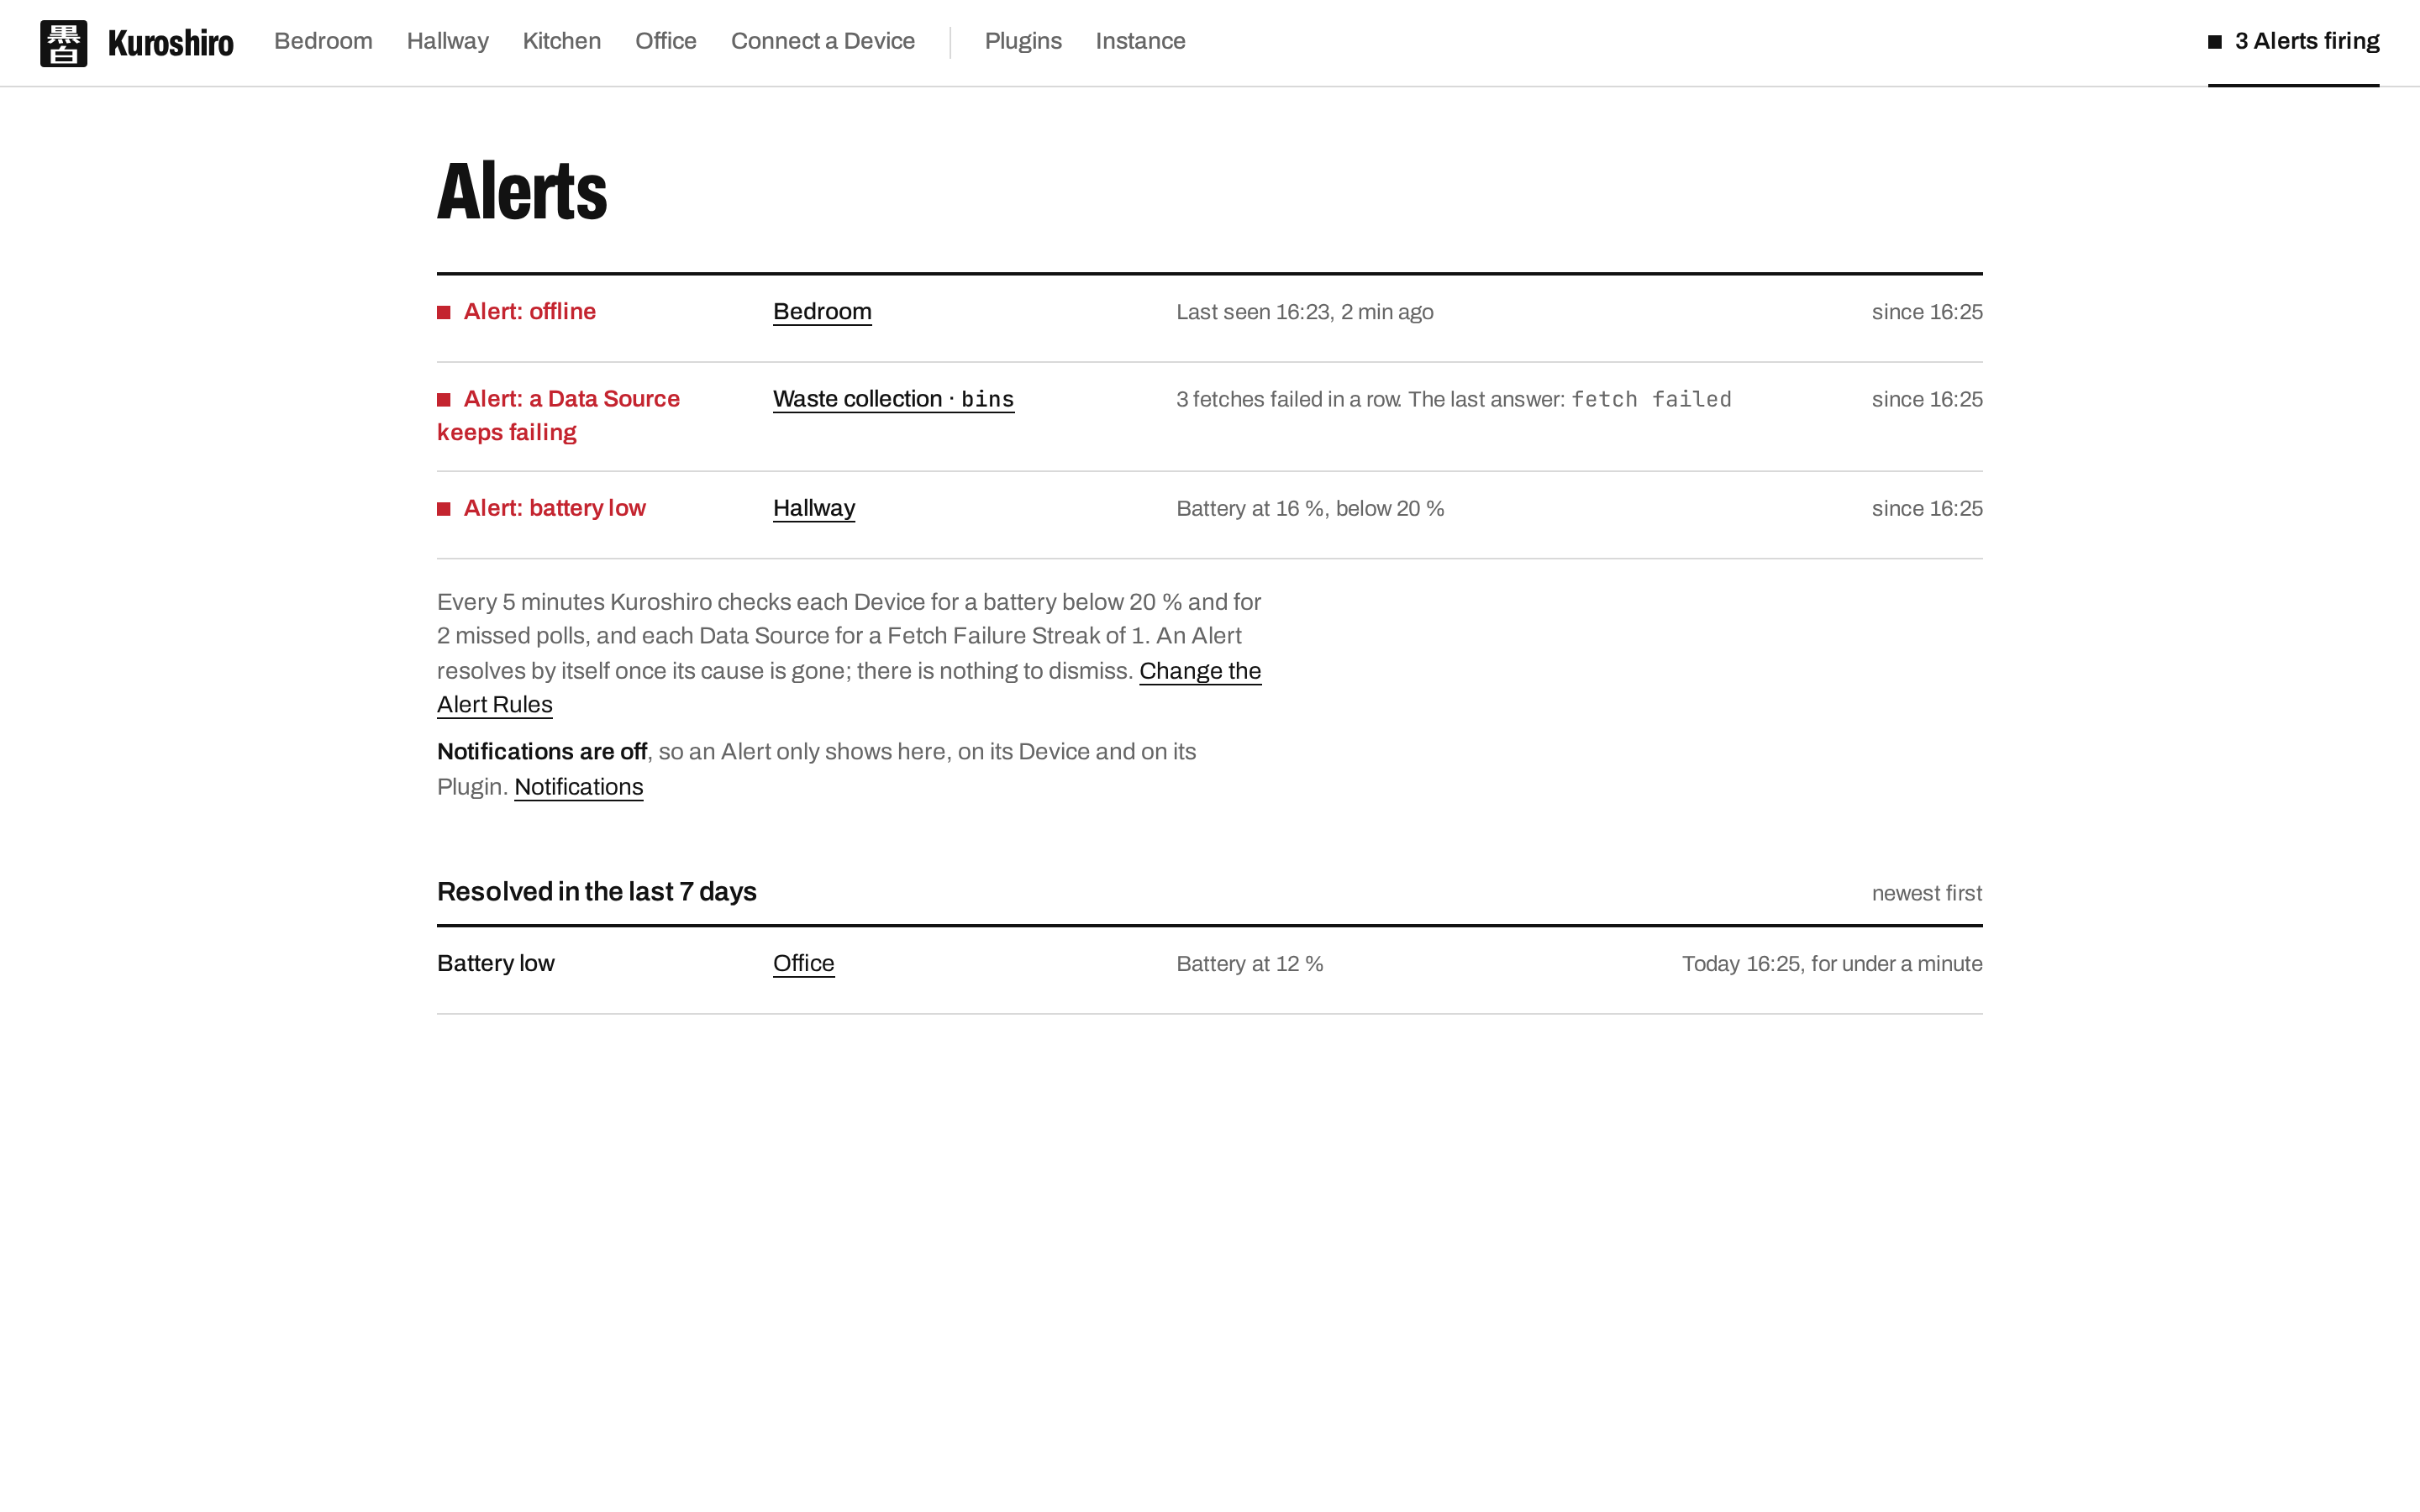This screenshot has height=1512, width=2420.
Task: Click the 'Resolved in the last 7 days' heading
Action: [597, 892]
